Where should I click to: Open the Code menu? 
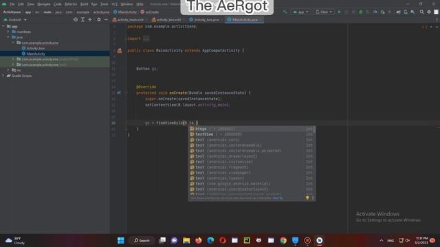coord(58,4)
